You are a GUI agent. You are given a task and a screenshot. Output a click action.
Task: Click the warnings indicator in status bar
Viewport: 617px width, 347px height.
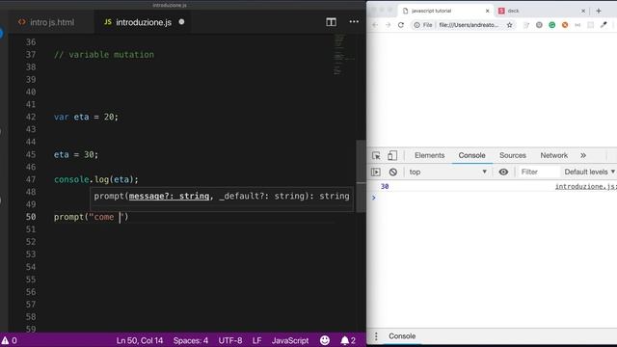click(x=9, y=340)
